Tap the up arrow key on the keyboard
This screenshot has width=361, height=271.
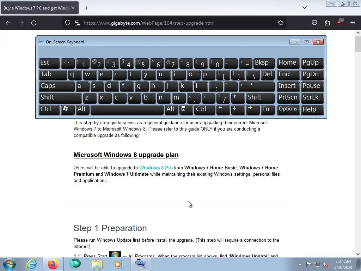click(238, 98)
